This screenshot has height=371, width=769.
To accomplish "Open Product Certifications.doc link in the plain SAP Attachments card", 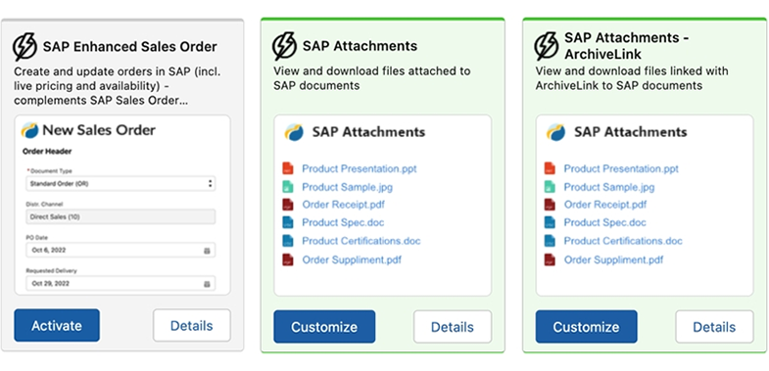I will 360,241.
